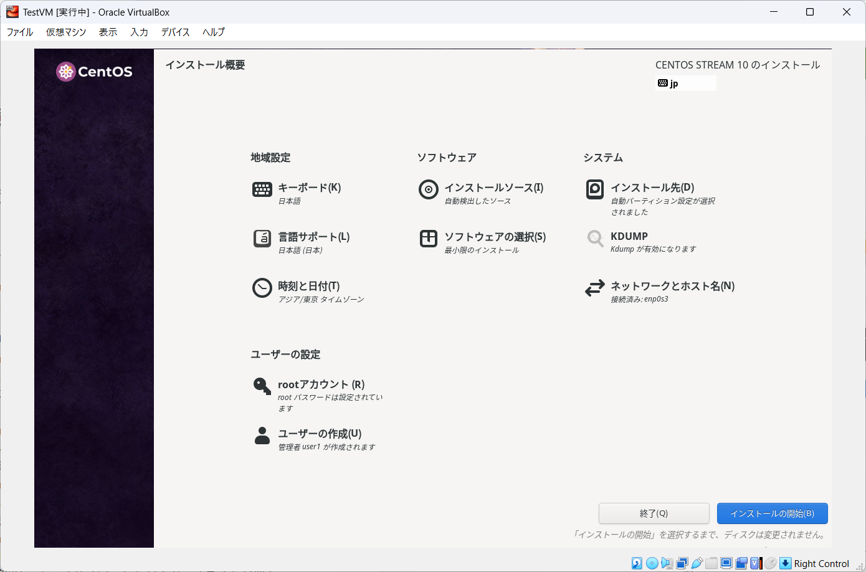Open the デバイス menu
Image resolution: width=866 pixels, height=572 pixels.
coord(175,32)
